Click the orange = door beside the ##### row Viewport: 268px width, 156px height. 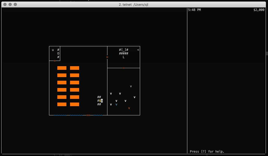pyautogui.click(x=107, y=57)
